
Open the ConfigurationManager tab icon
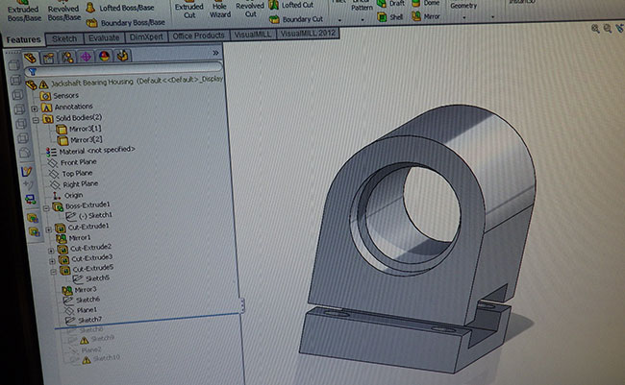pos(67,58)
